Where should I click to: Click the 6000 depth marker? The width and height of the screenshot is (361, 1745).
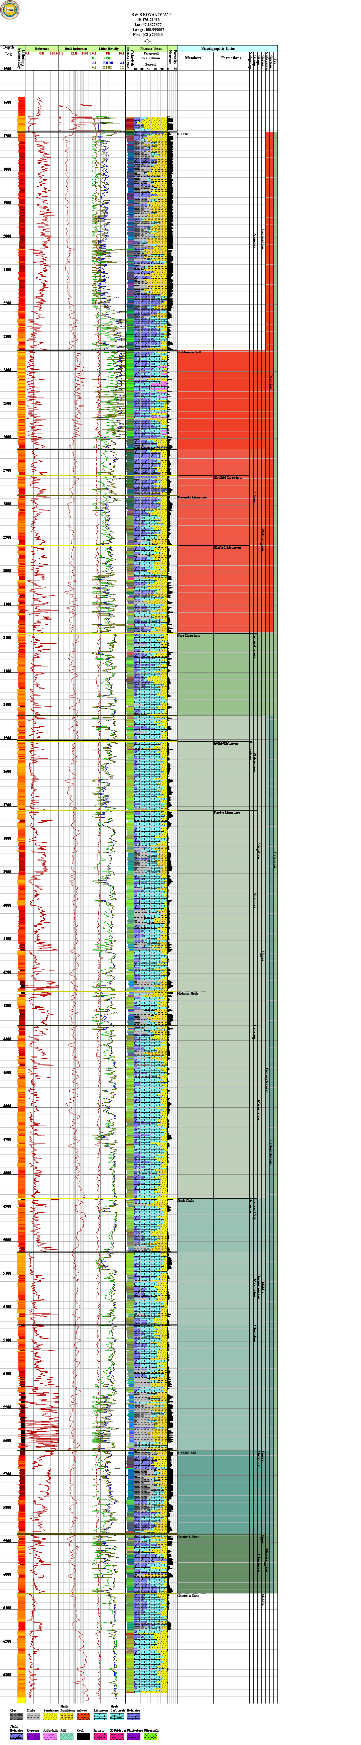[8, 1574]
